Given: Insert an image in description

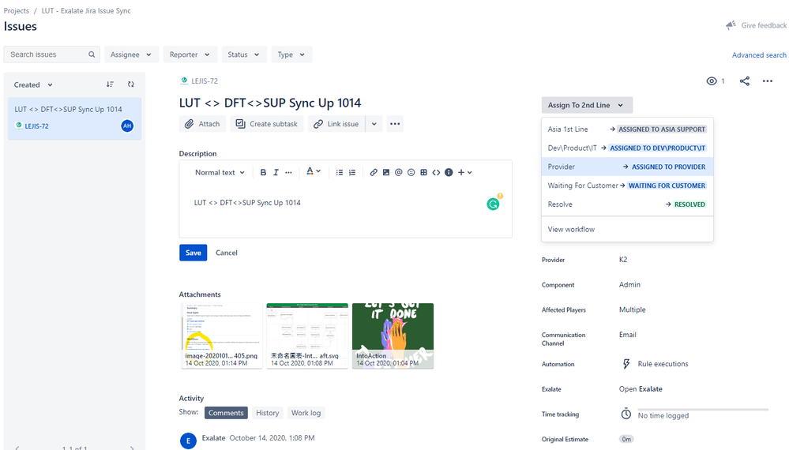Looking at the screenshot, I should (386, 172).
